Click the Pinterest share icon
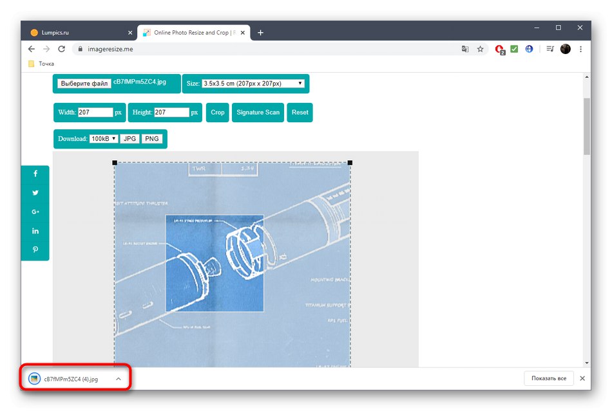This screenshot has height=411, width=612. 35,249
